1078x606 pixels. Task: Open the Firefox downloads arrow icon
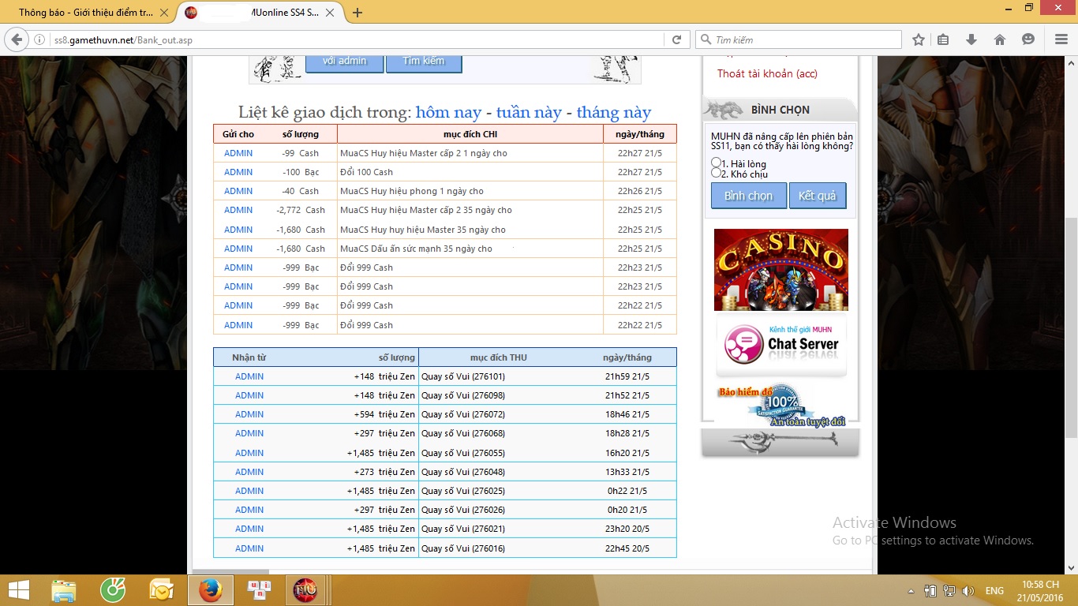(971, 39)
